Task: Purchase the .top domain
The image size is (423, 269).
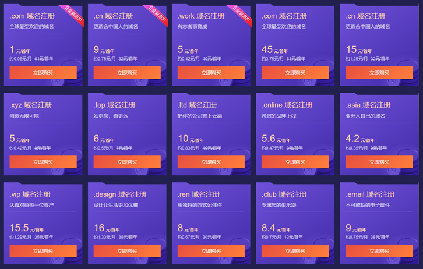Action: point(127,162)
